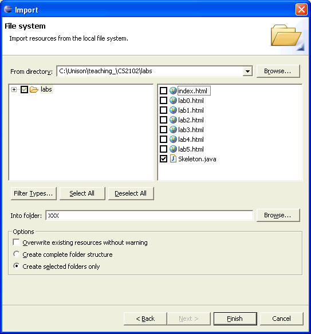Expand the labs folder tree node

[14, 89]
